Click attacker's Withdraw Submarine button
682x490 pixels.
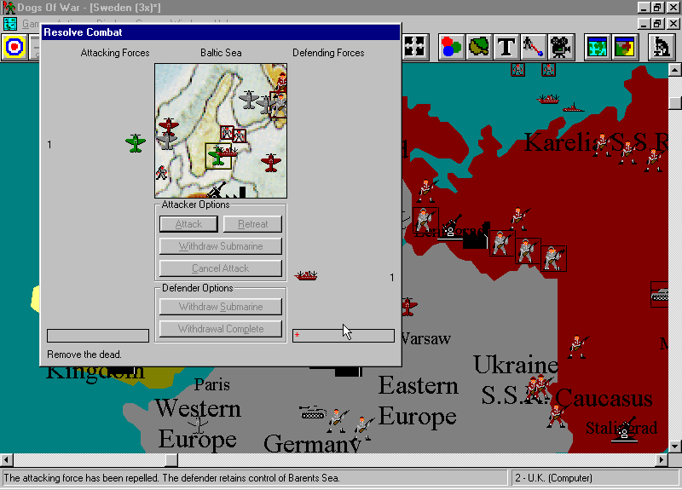[x=221, y=246]
